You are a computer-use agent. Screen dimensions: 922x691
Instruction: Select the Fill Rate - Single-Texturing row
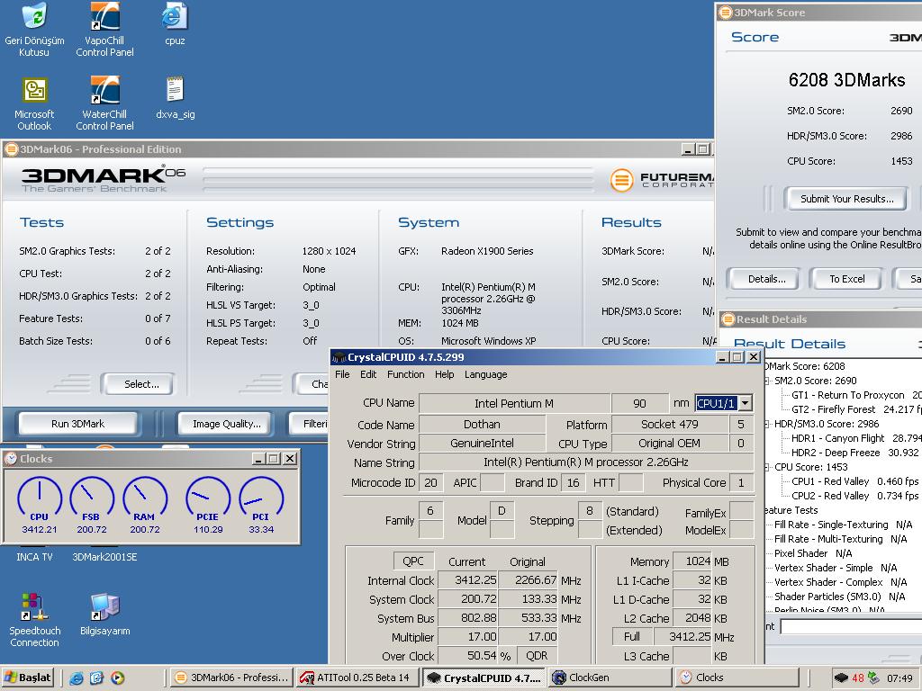pos(843,525)
